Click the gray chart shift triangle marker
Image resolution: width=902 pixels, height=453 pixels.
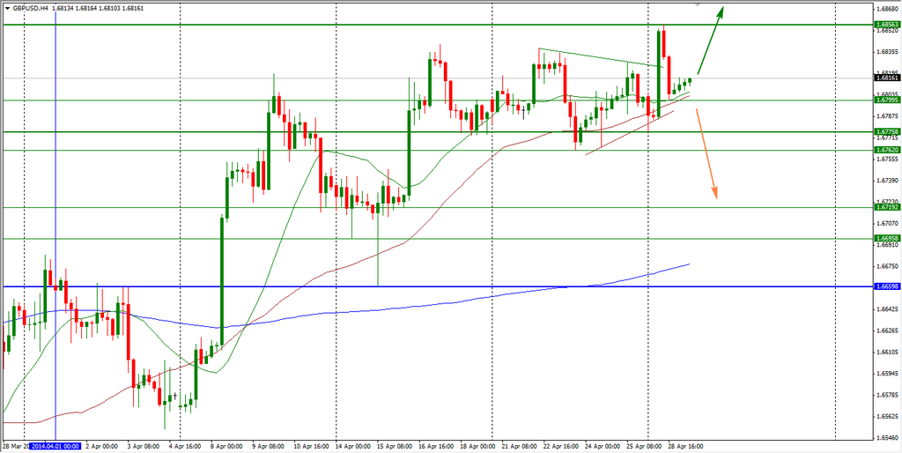pos(698,5)
